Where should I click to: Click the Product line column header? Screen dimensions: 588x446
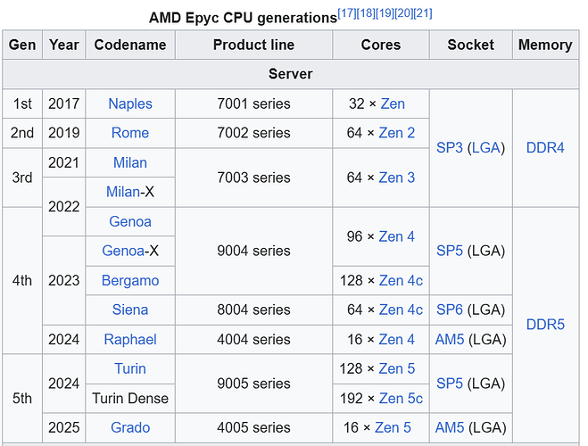pyautogui.click(x=254, y=45)
